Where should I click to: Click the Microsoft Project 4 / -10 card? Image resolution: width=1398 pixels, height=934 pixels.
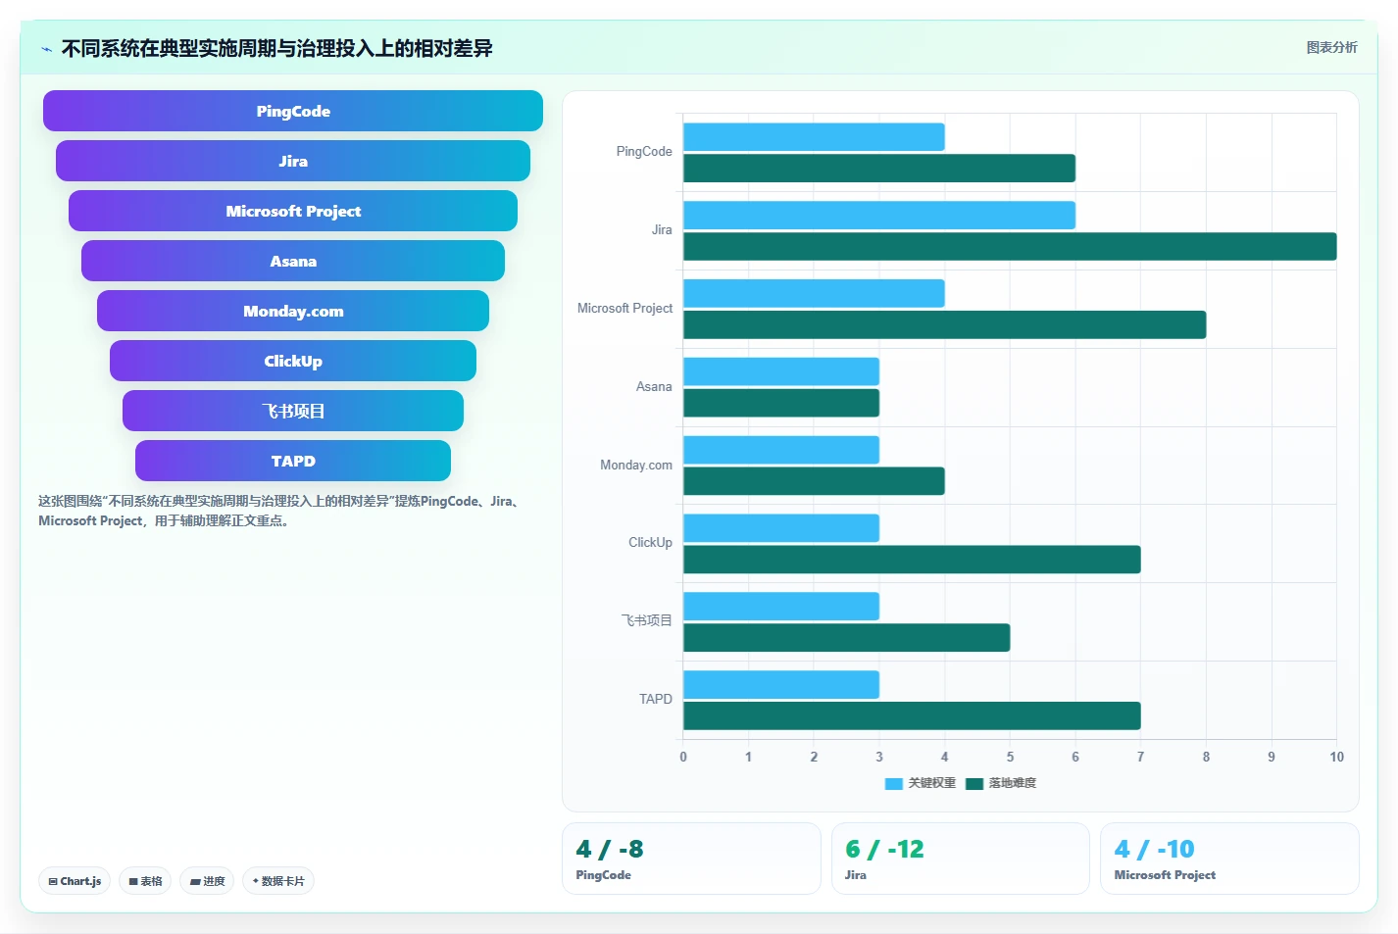[x=1229, y=859]
